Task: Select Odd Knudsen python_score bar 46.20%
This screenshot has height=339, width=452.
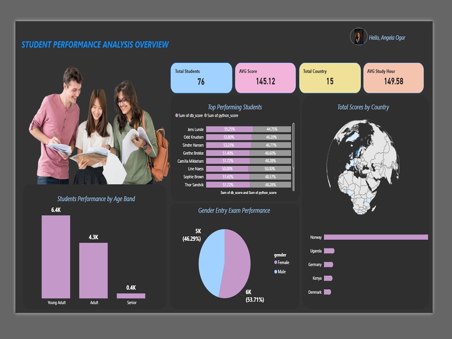Action: [272, 137]
